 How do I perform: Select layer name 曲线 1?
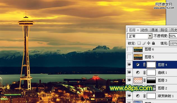162,73
